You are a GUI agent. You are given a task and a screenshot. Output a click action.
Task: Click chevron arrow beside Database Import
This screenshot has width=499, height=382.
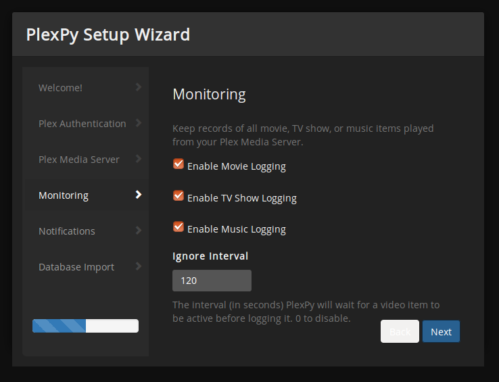139,266
